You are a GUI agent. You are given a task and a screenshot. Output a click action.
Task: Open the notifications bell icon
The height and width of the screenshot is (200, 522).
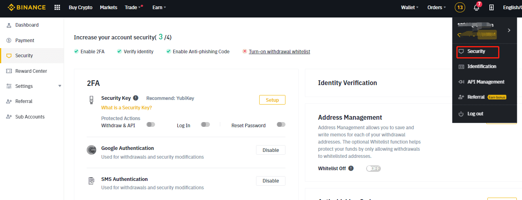476,8
